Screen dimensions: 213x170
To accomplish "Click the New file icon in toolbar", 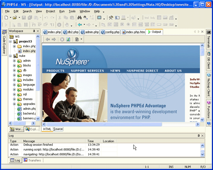I will tap(6, 17).
